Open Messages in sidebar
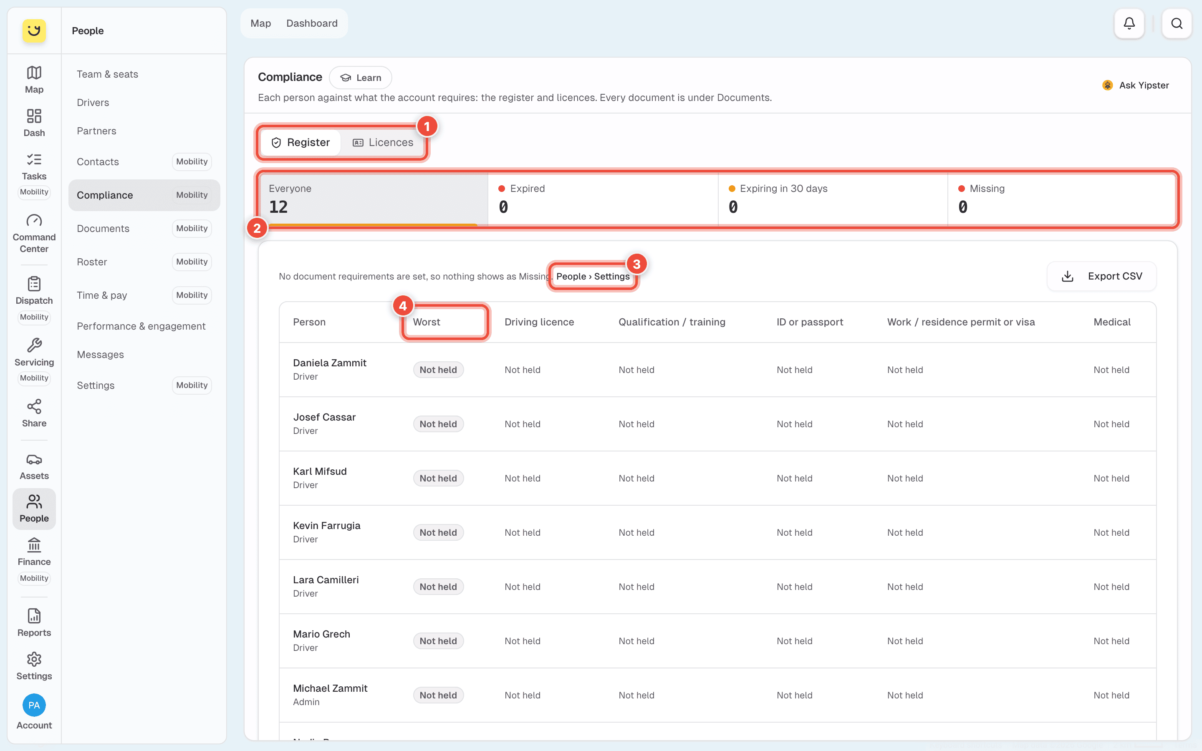 pos(100,354)
